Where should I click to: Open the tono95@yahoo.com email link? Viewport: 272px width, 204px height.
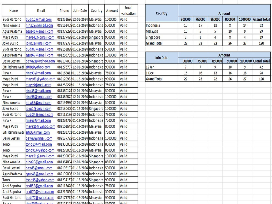(x=40, y=180)
